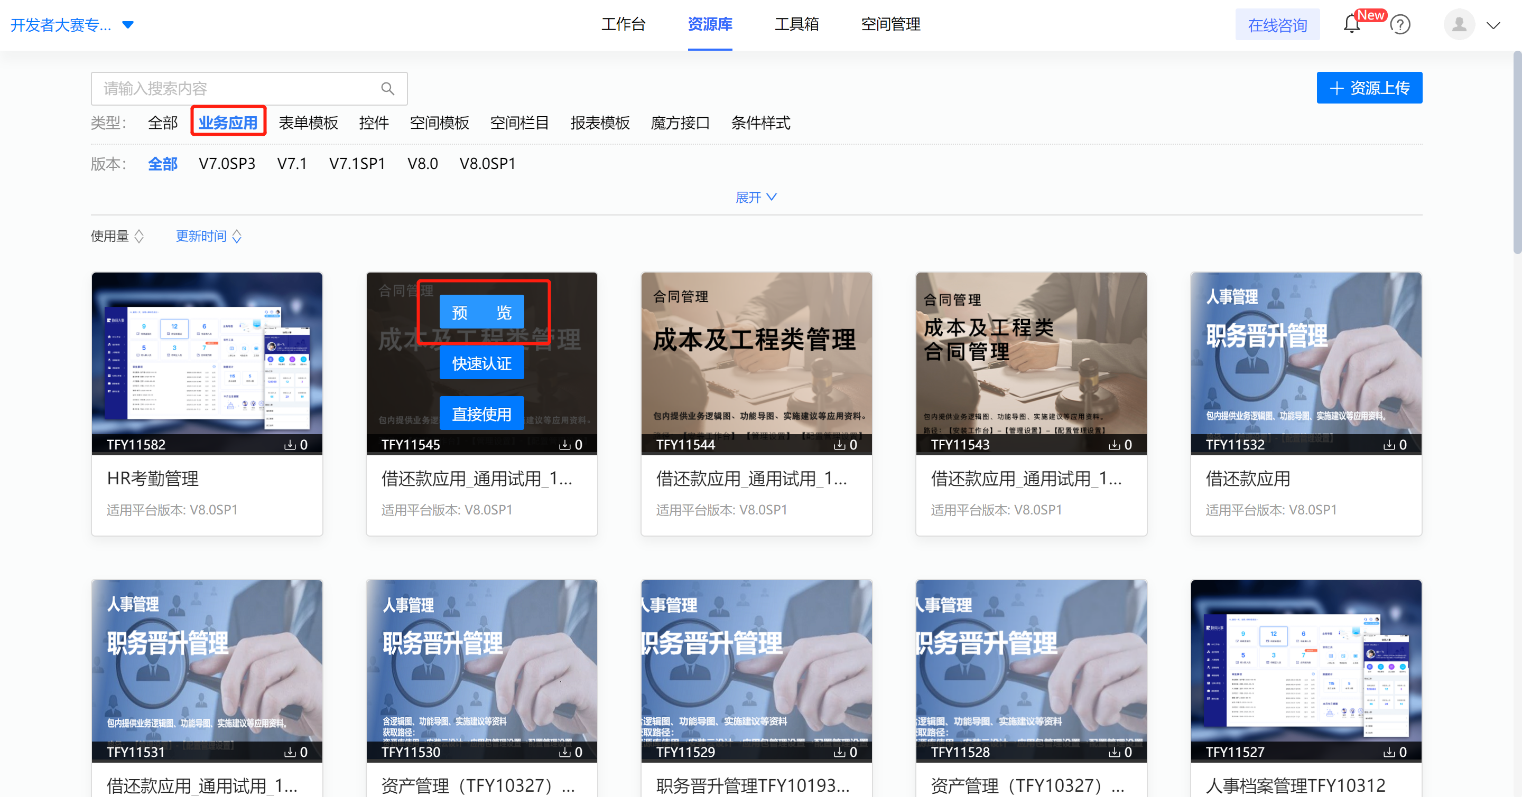
Task: Click 快速认证 button on card
Action: click(481, 363)
